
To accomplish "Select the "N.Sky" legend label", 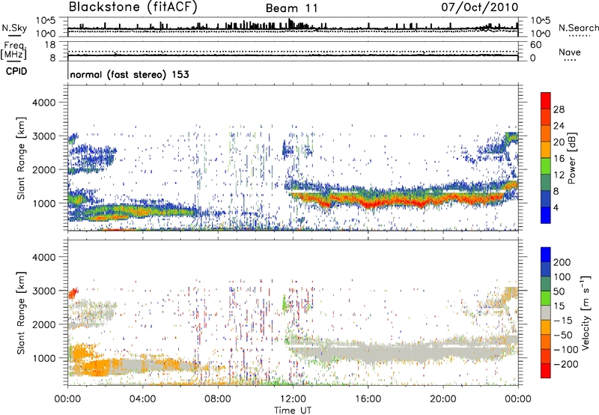I will point(14,28).
